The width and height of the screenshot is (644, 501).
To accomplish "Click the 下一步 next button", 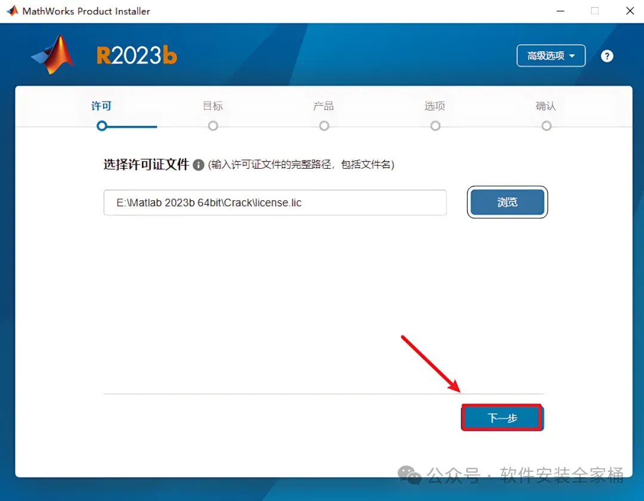I will [502, 417].
